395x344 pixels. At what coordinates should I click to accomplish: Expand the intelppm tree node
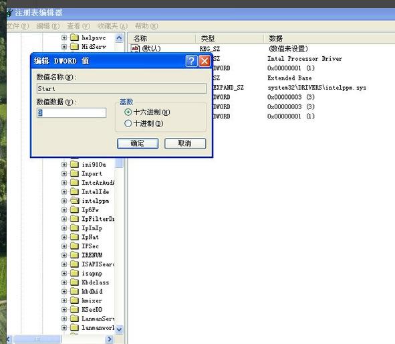[x=64, y=201]
